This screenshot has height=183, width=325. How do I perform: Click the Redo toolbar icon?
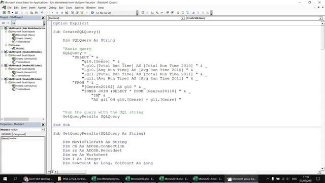tap(47, 13)
